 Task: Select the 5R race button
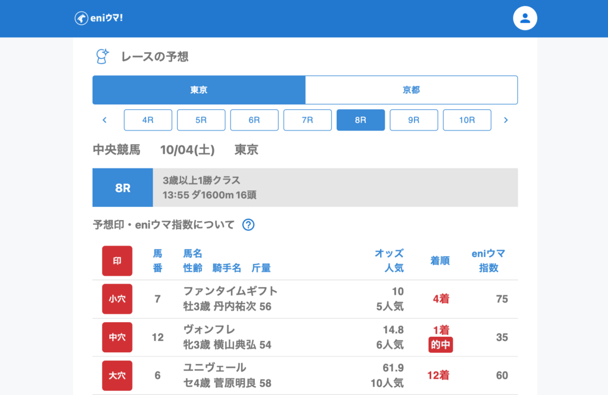tap(201, 120)
